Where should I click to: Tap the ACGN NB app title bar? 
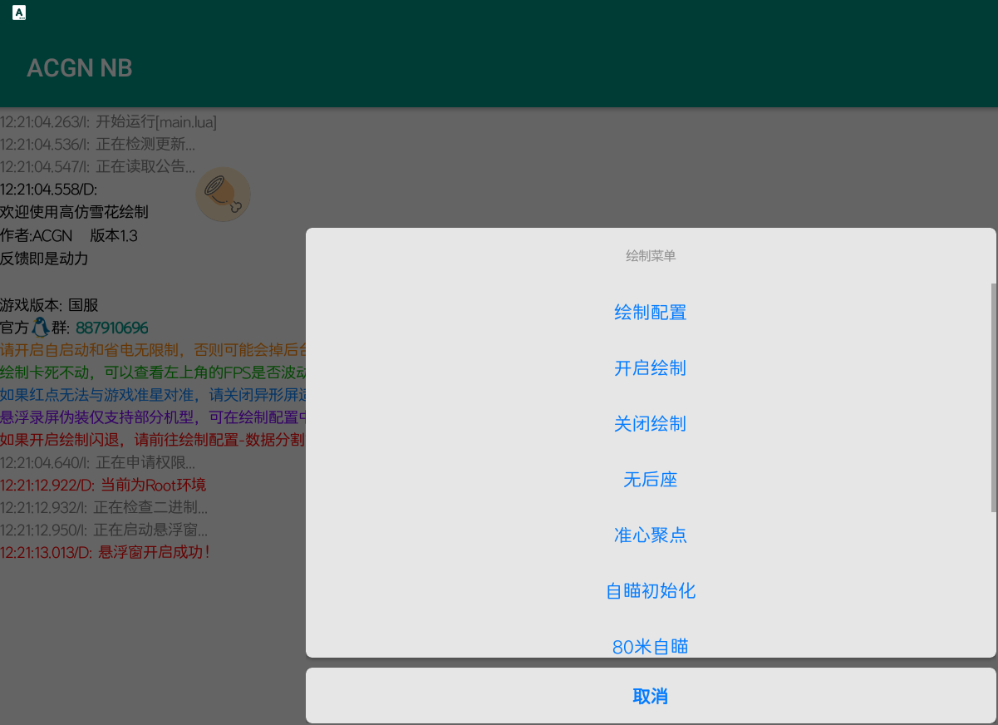coord(80,67)
